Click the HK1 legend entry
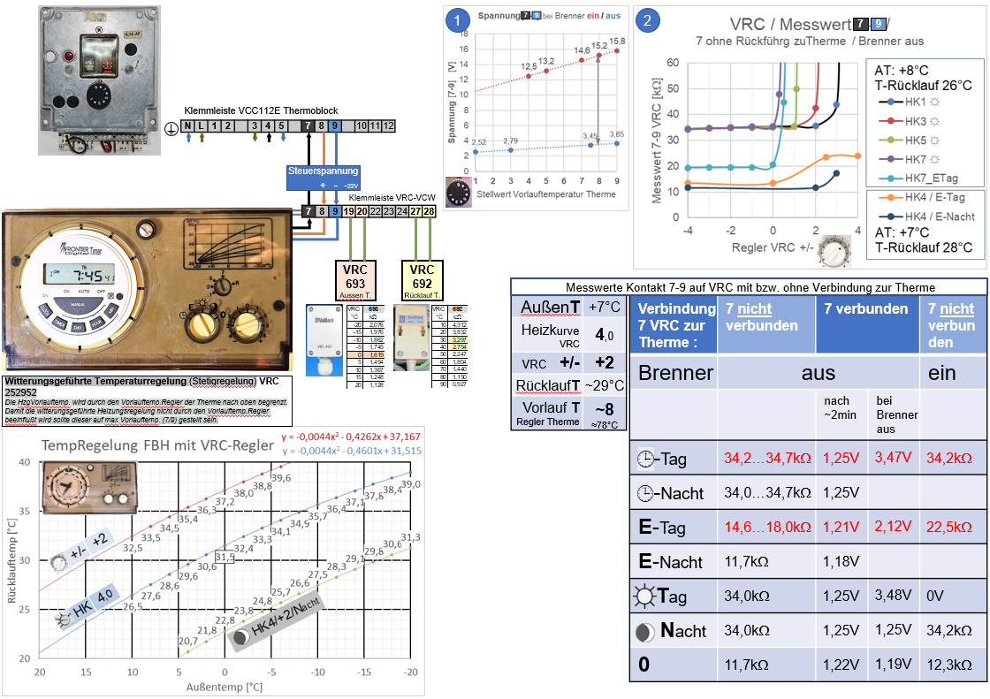Viewport: 990px width, 699px height. tap(910, 102)
